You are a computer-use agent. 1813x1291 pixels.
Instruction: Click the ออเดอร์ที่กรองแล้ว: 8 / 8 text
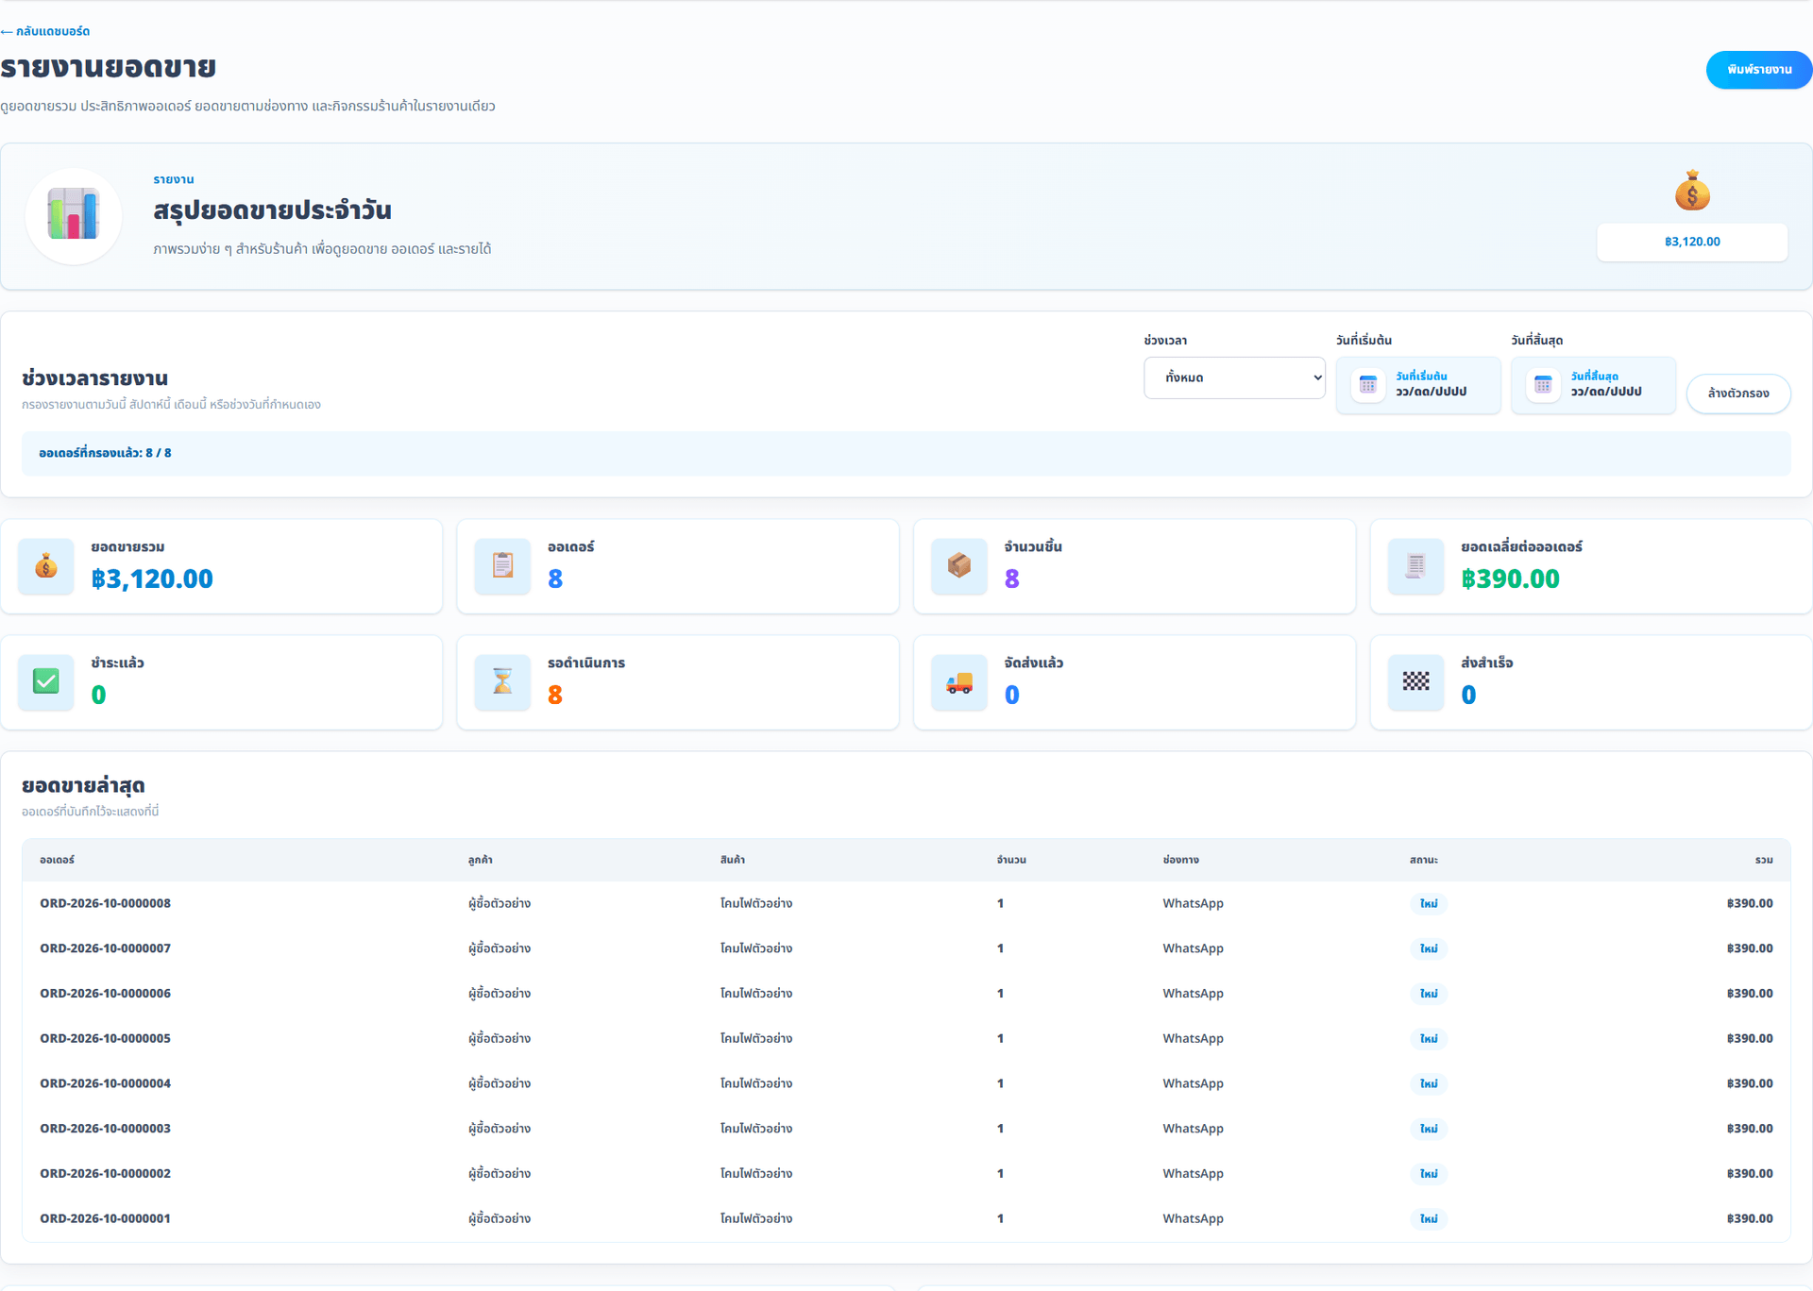coord(105,453)
